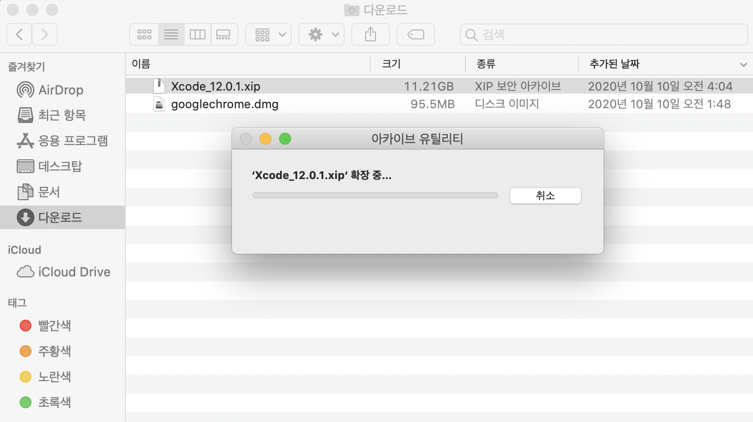Image resolution: width=753 pixels, height=422 pixels.
Task: Click the 11.21GB size cell
Action: (x=429, y=87)
